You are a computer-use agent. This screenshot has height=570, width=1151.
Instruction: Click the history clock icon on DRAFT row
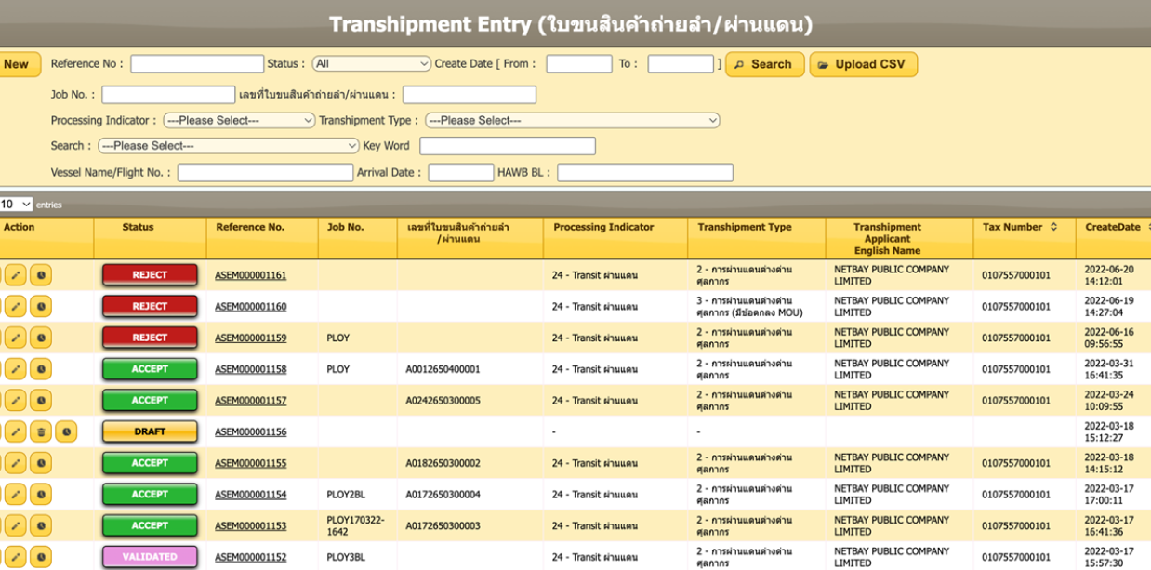(65, 431)
